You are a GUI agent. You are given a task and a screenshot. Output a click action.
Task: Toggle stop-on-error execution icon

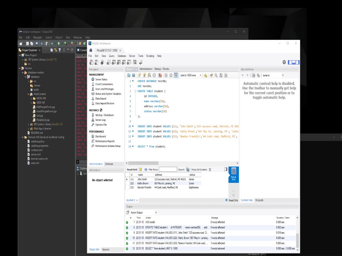click(x=160, y=75)
